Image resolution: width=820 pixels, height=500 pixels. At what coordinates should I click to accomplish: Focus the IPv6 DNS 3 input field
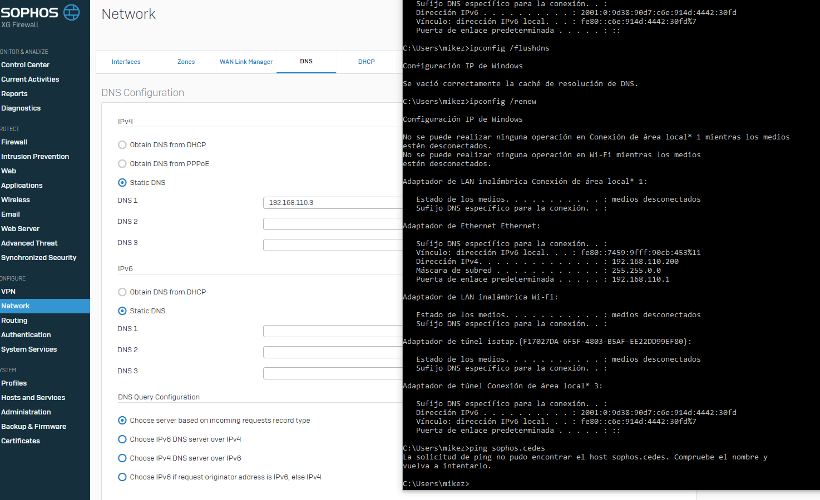[x=333, y=373]
